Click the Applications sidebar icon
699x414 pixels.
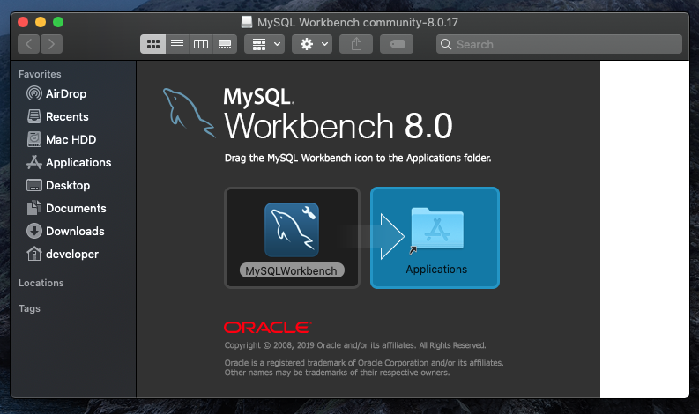[x=34, y=162]
